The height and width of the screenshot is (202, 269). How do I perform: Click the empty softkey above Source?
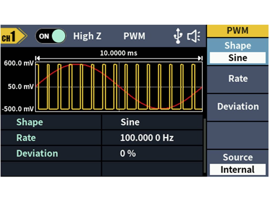[x=238, y=135]
